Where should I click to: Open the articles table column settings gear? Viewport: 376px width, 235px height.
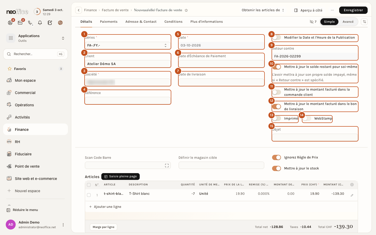[x=352, y=185]
